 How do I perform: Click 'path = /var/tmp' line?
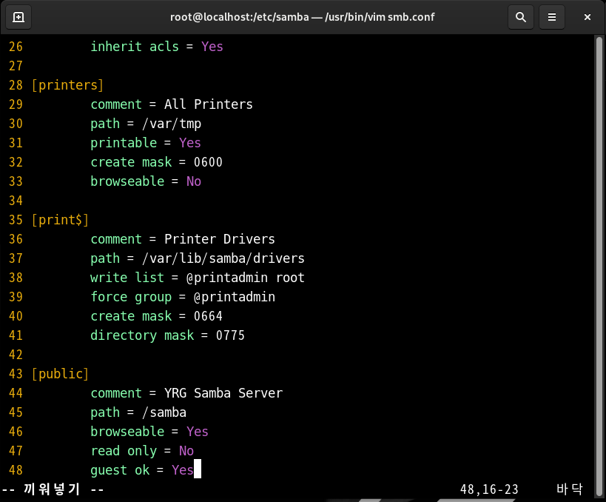(146, 124)
